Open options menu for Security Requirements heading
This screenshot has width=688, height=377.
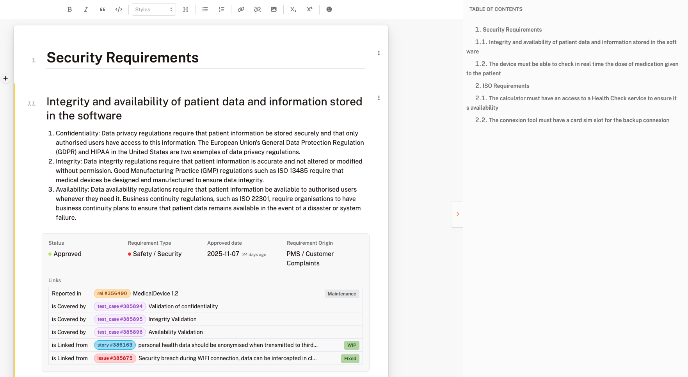[379, 53]
